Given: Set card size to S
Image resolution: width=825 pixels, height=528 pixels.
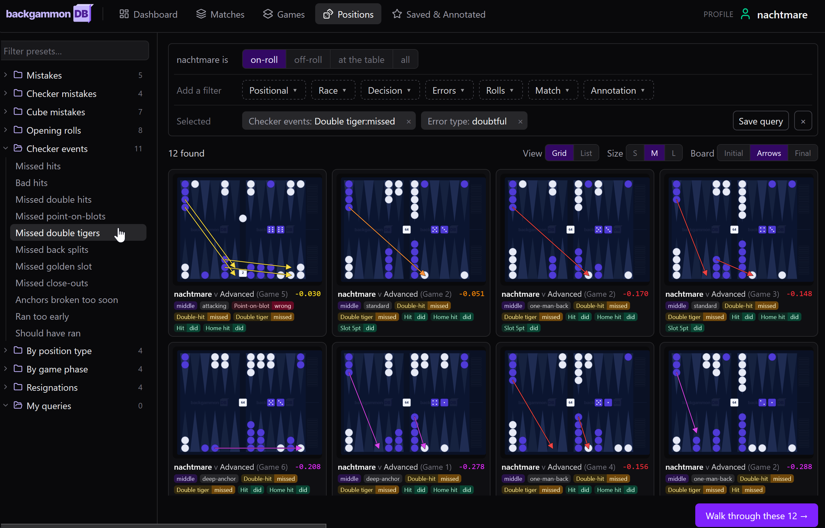Looking at the screenshot, I should tap(635, 153).
